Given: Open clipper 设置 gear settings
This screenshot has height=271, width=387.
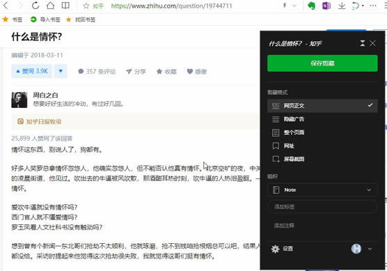Looking at the screenshot, I should coord(282,249).
